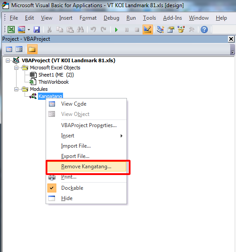The image size is (236, 252).
Task: Click the Paste clipboard icon
Action: pos(70,30)
